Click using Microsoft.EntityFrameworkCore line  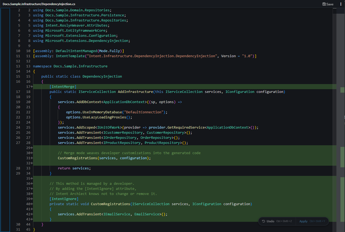coord(70,30)
